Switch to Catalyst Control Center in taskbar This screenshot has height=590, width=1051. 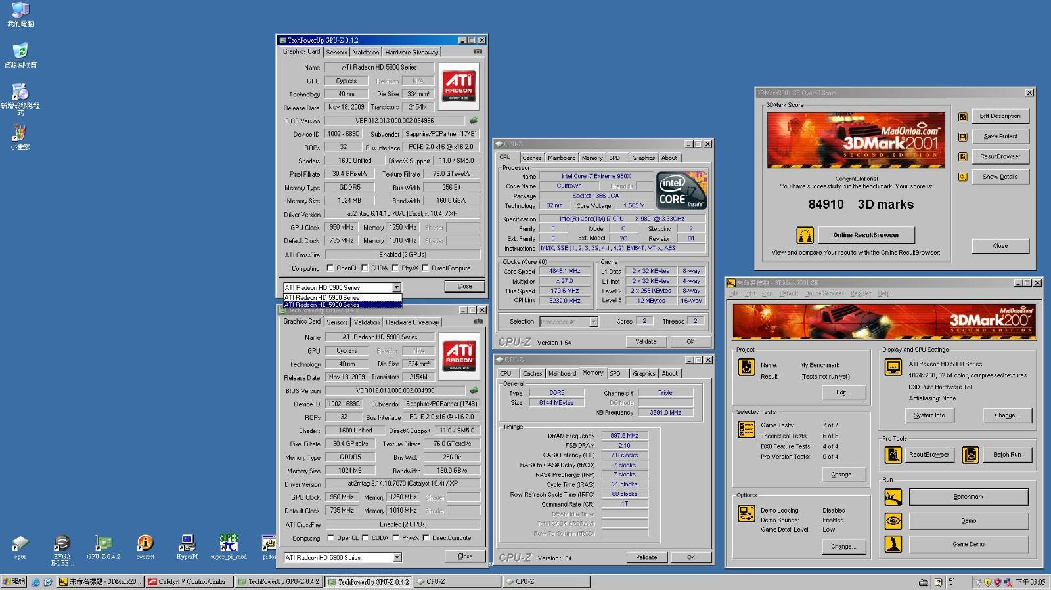pyautogui.click(x=190, y=582)
